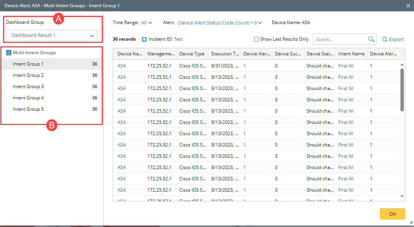The image size is (414, 227).
Task: Click the Incident ID alarm icon
Action: 144,39
